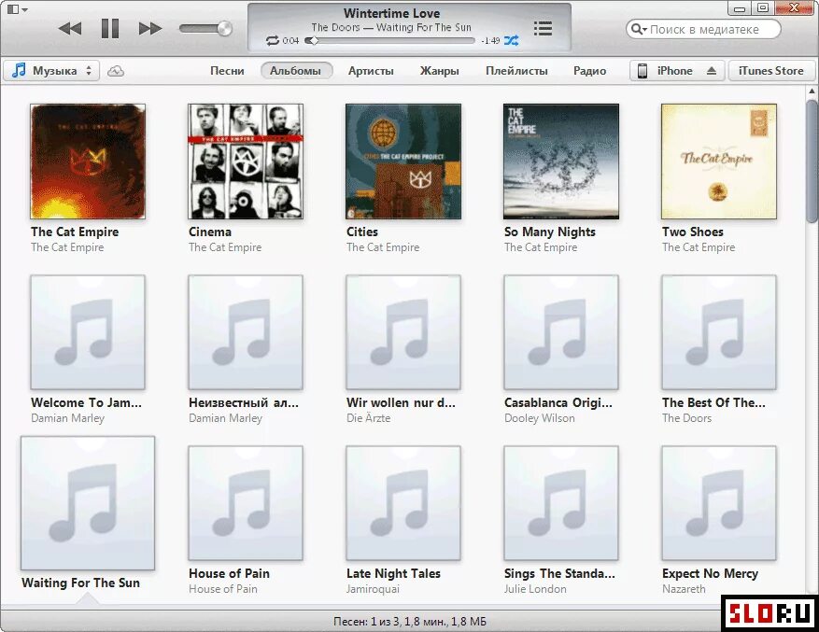Skip back to the previous track

70,28
